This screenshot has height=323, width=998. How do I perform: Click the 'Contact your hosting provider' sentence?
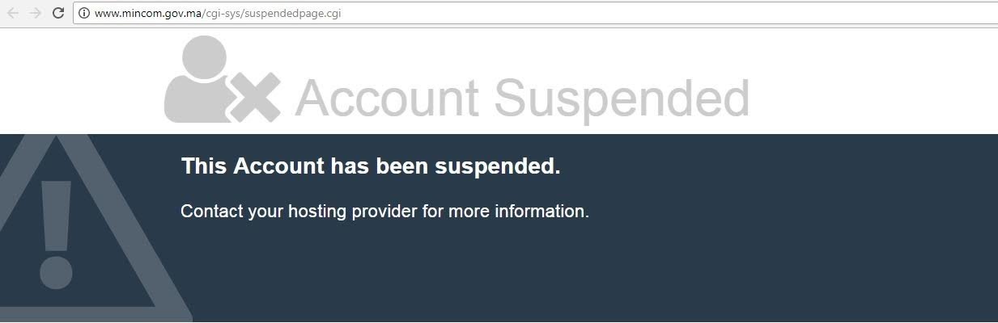pos(384,212)
